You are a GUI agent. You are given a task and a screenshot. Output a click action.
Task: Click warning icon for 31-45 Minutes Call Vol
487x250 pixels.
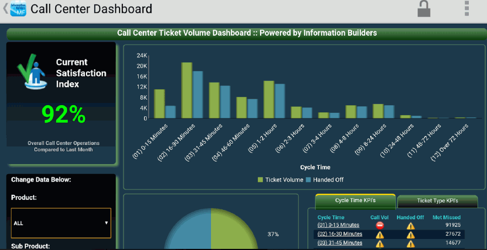pos(380,244)
